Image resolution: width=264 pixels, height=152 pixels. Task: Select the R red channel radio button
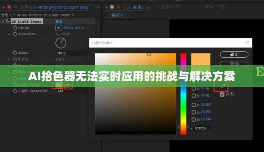pos(194,104)
